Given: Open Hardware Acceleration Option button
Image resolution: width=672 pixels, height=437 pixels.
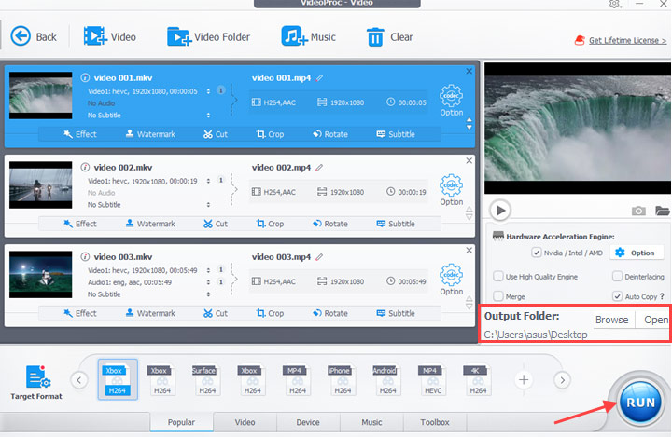Looking at the screenshot, I should point(637,253).
